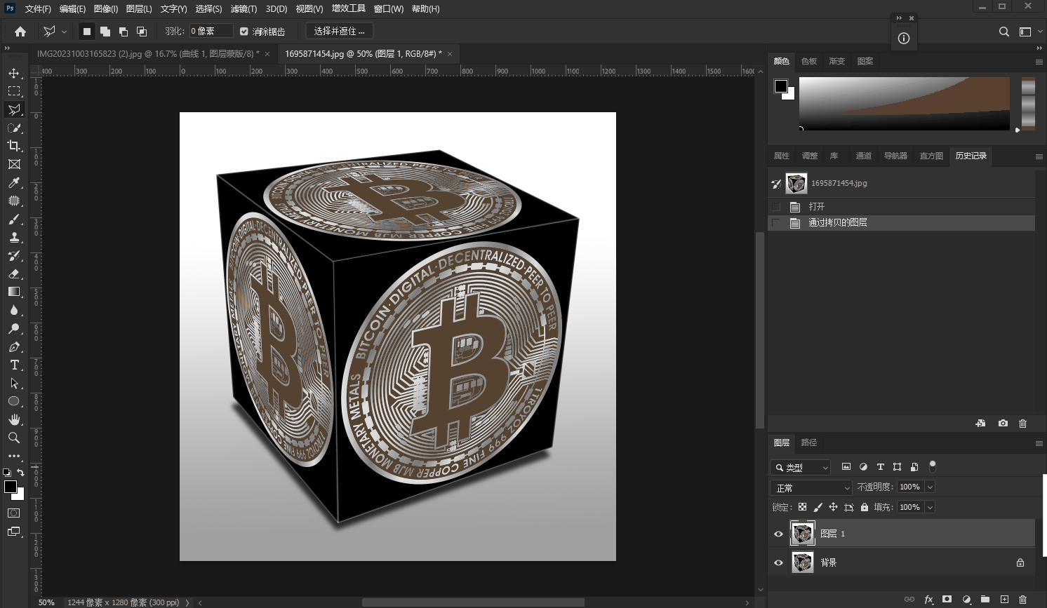Select the Polygonal Lasso tool
This screenshot has width=1047, height=608.
(x=14, y=109)
